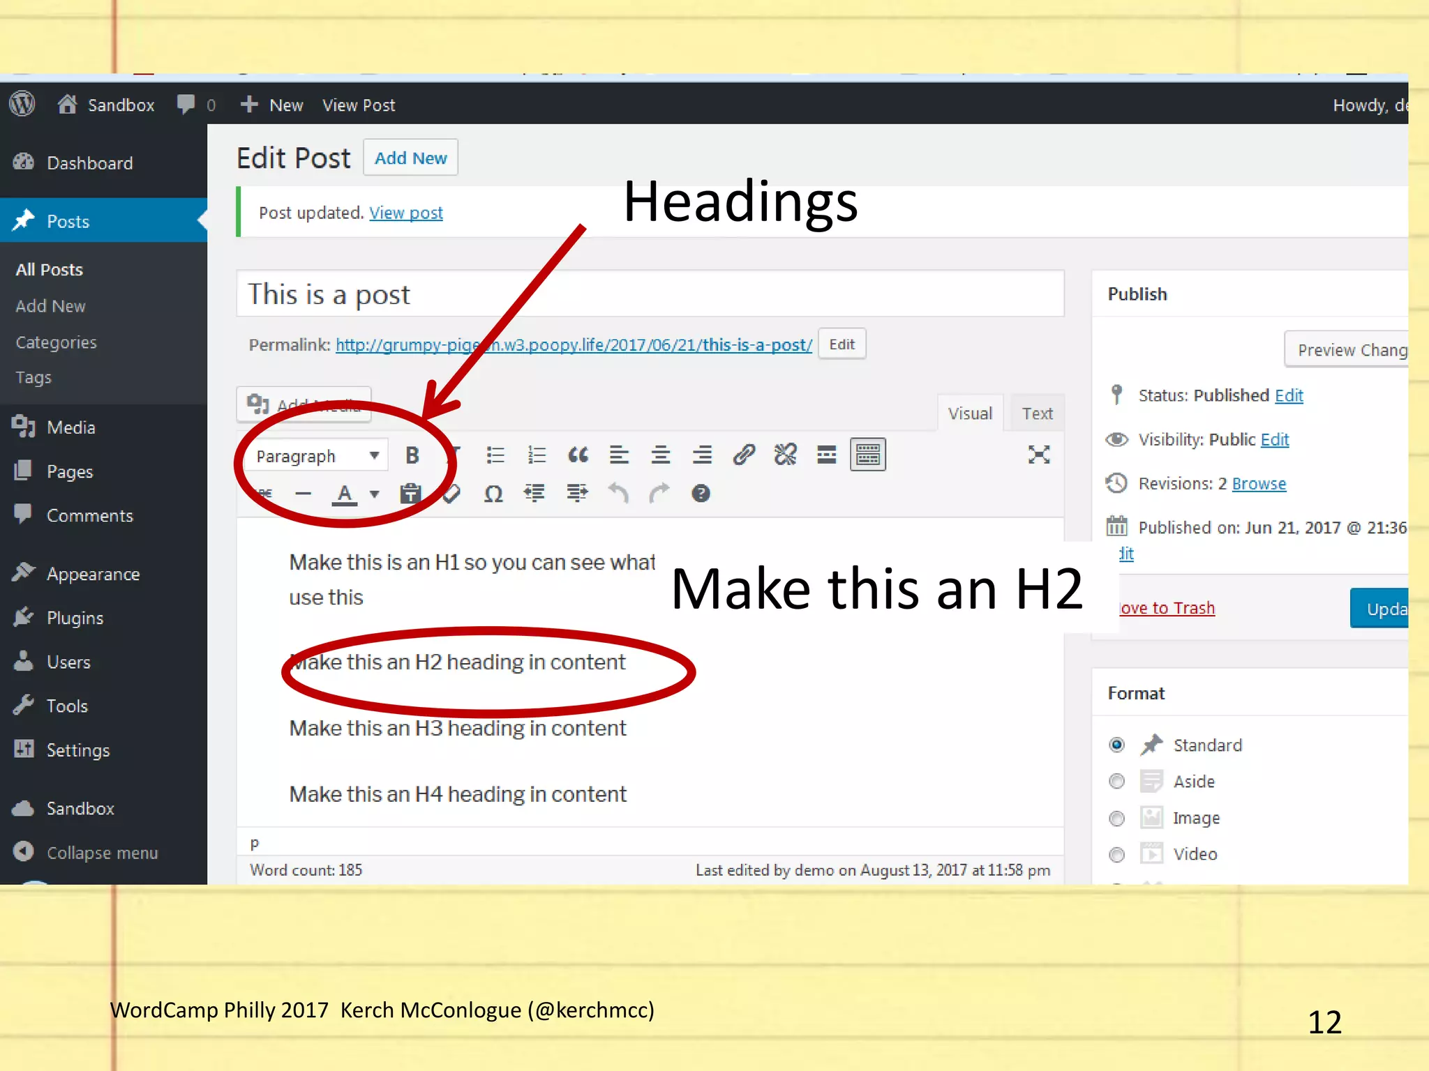Image resolution: width=1429 pixels, height=1071 pixels.
Task: Redo the last edit
Action: pyautogui.click(x=659, y=494)
